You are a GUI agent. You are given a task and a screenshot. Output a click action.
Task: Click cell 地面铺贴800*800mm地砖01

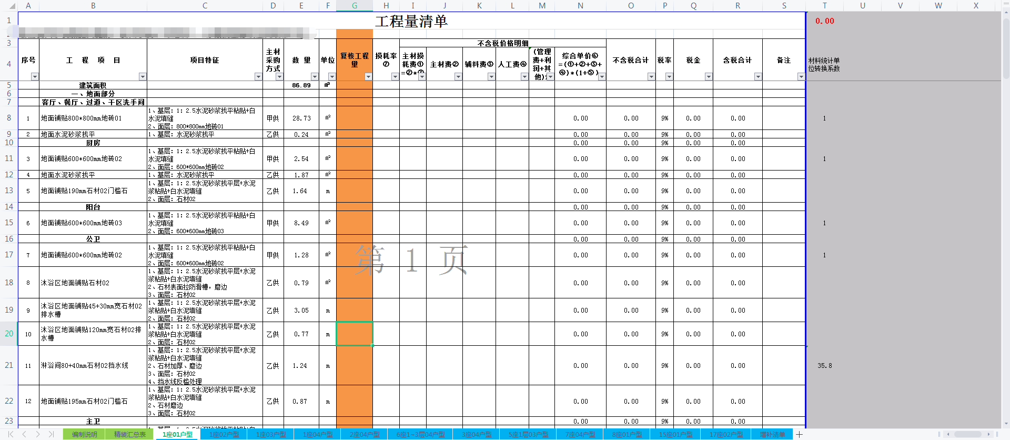pos(93,118)
